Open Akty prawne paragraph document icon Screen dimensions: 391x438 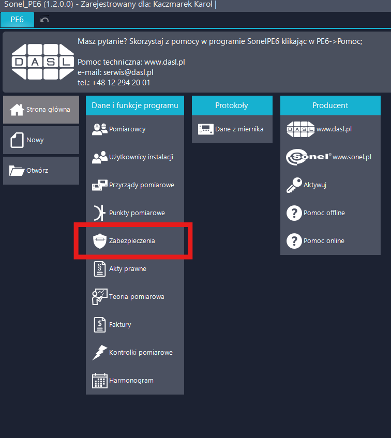pos(99,269)
